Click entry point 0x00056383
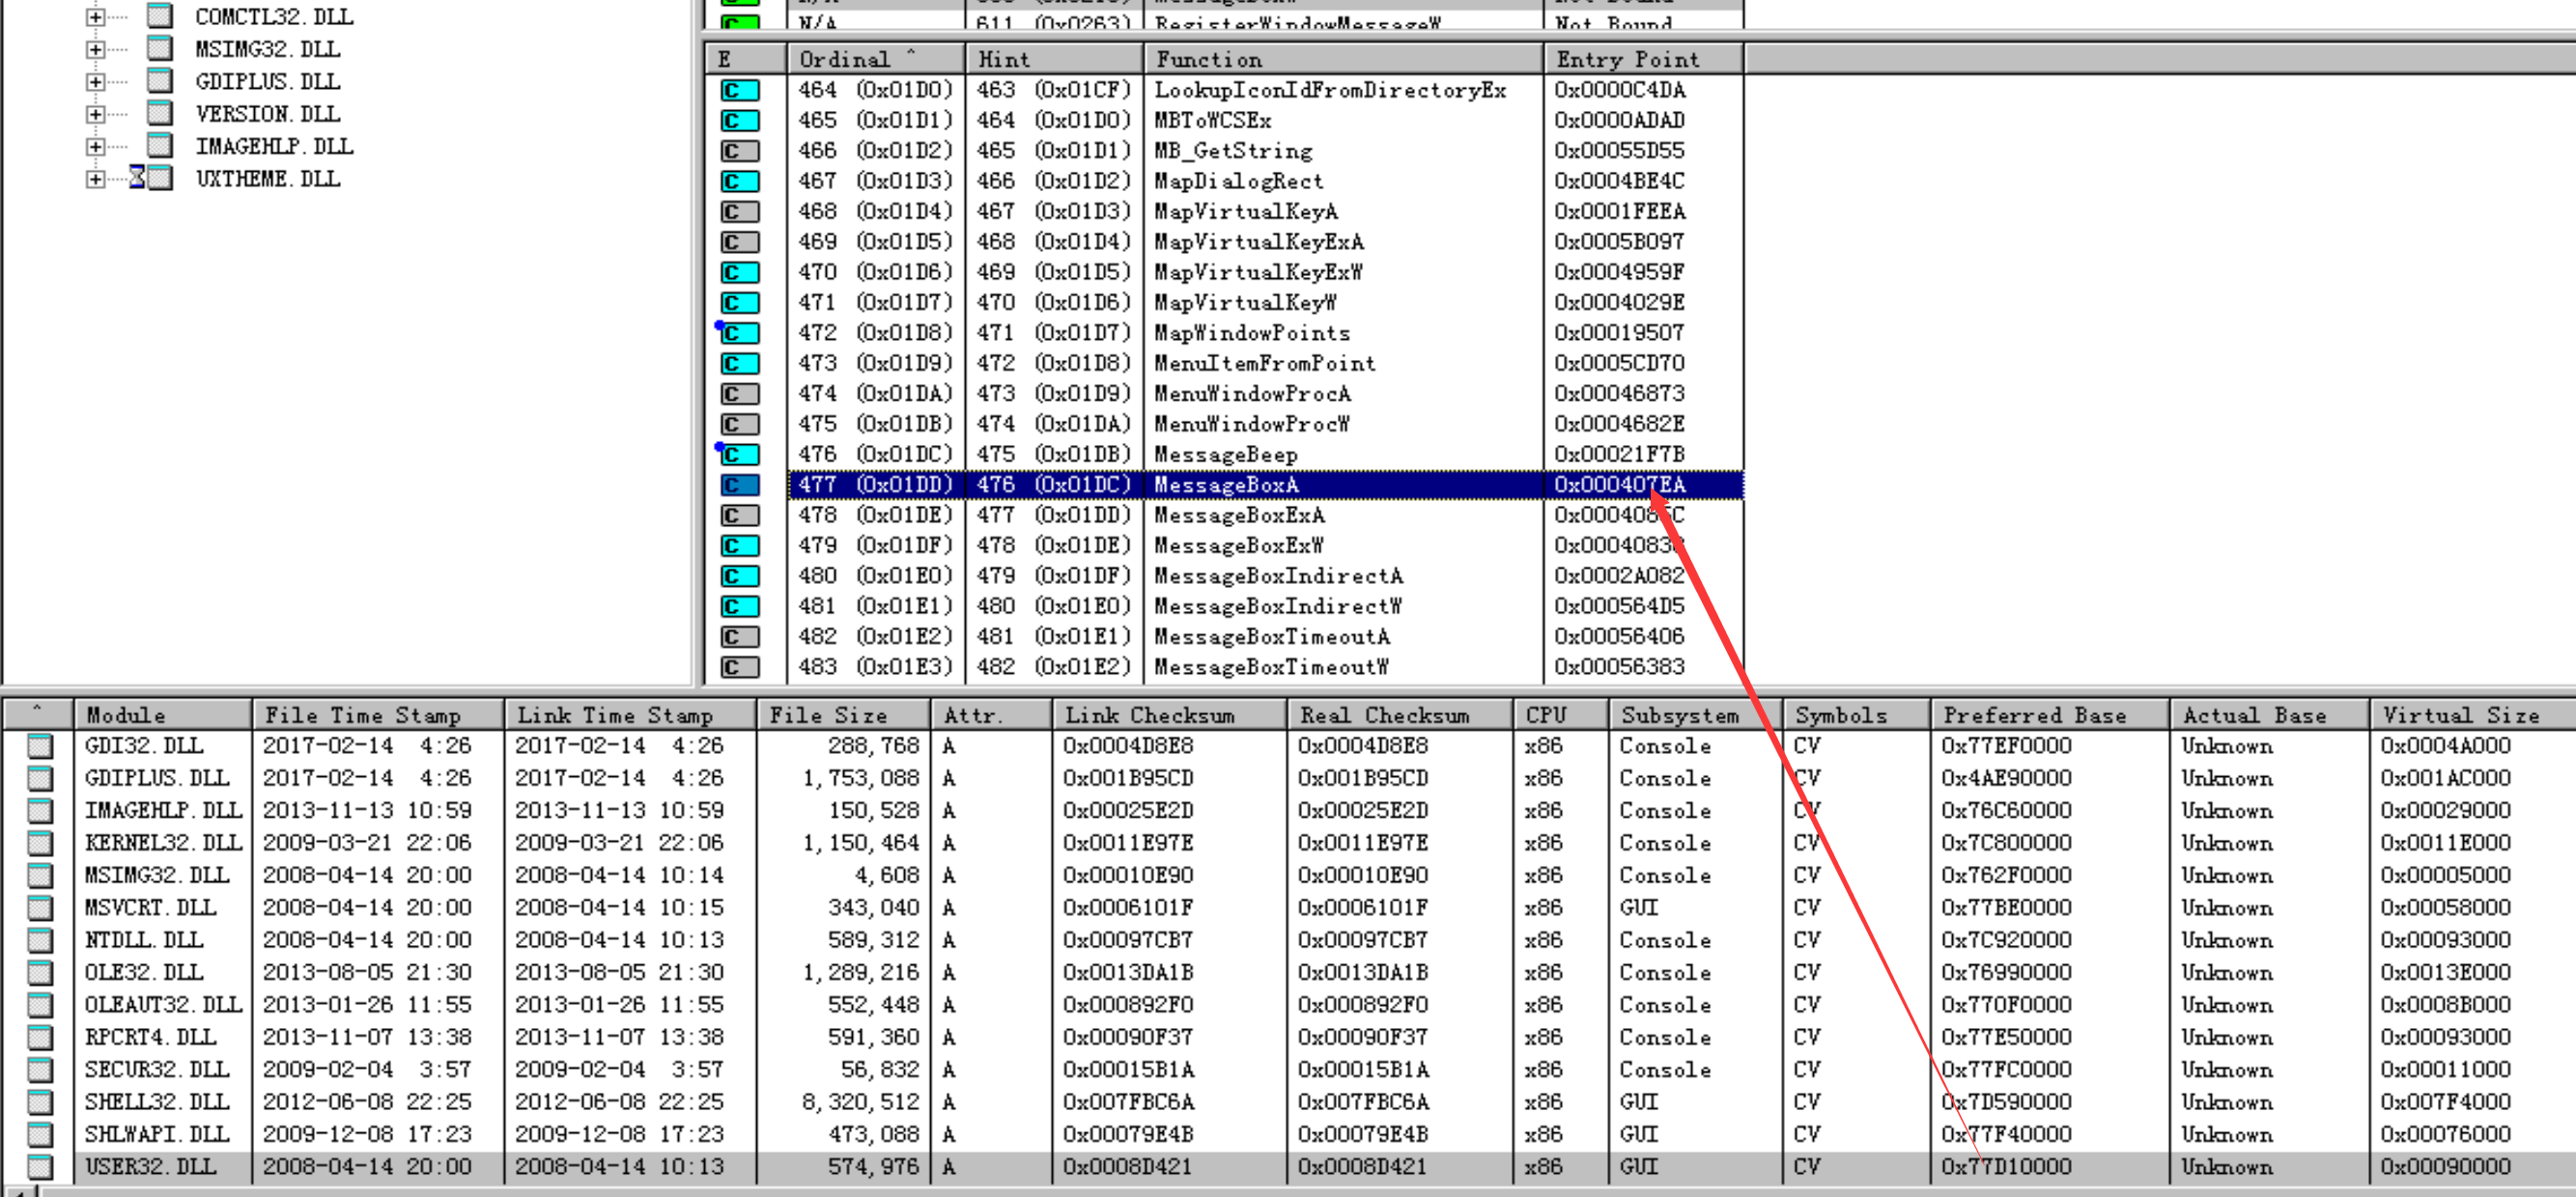 [x=1619, y=667]
